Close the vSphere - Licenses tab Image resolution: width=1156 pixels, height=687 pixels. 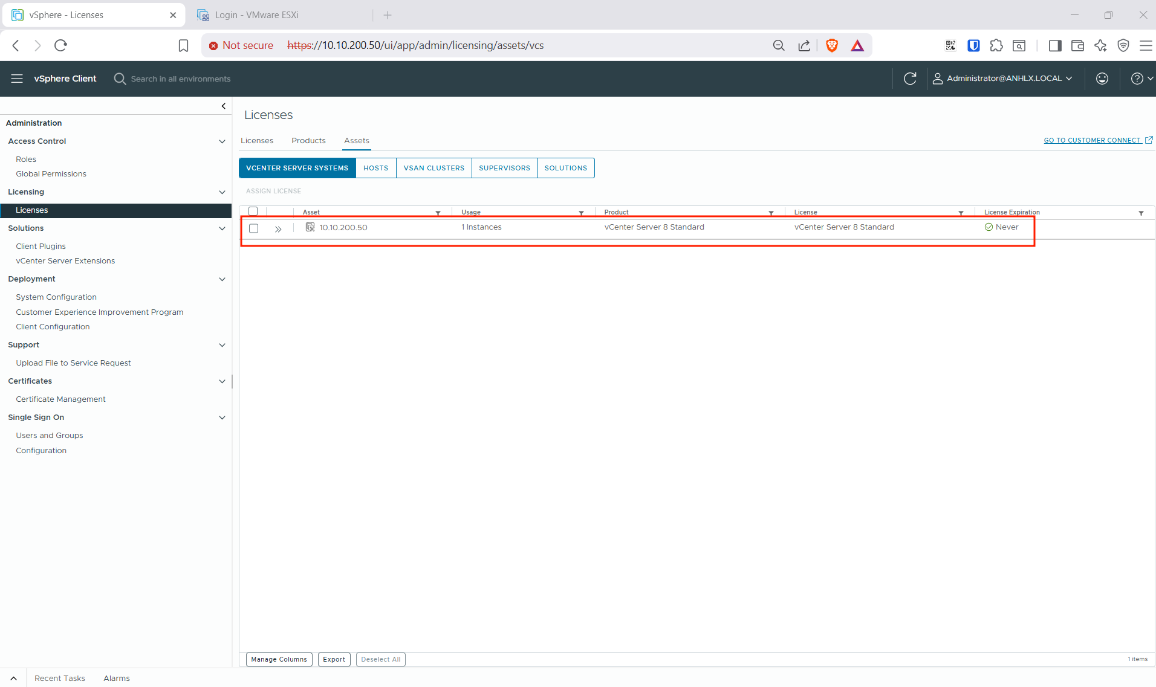pyautogui.click(x=173, y=15)
